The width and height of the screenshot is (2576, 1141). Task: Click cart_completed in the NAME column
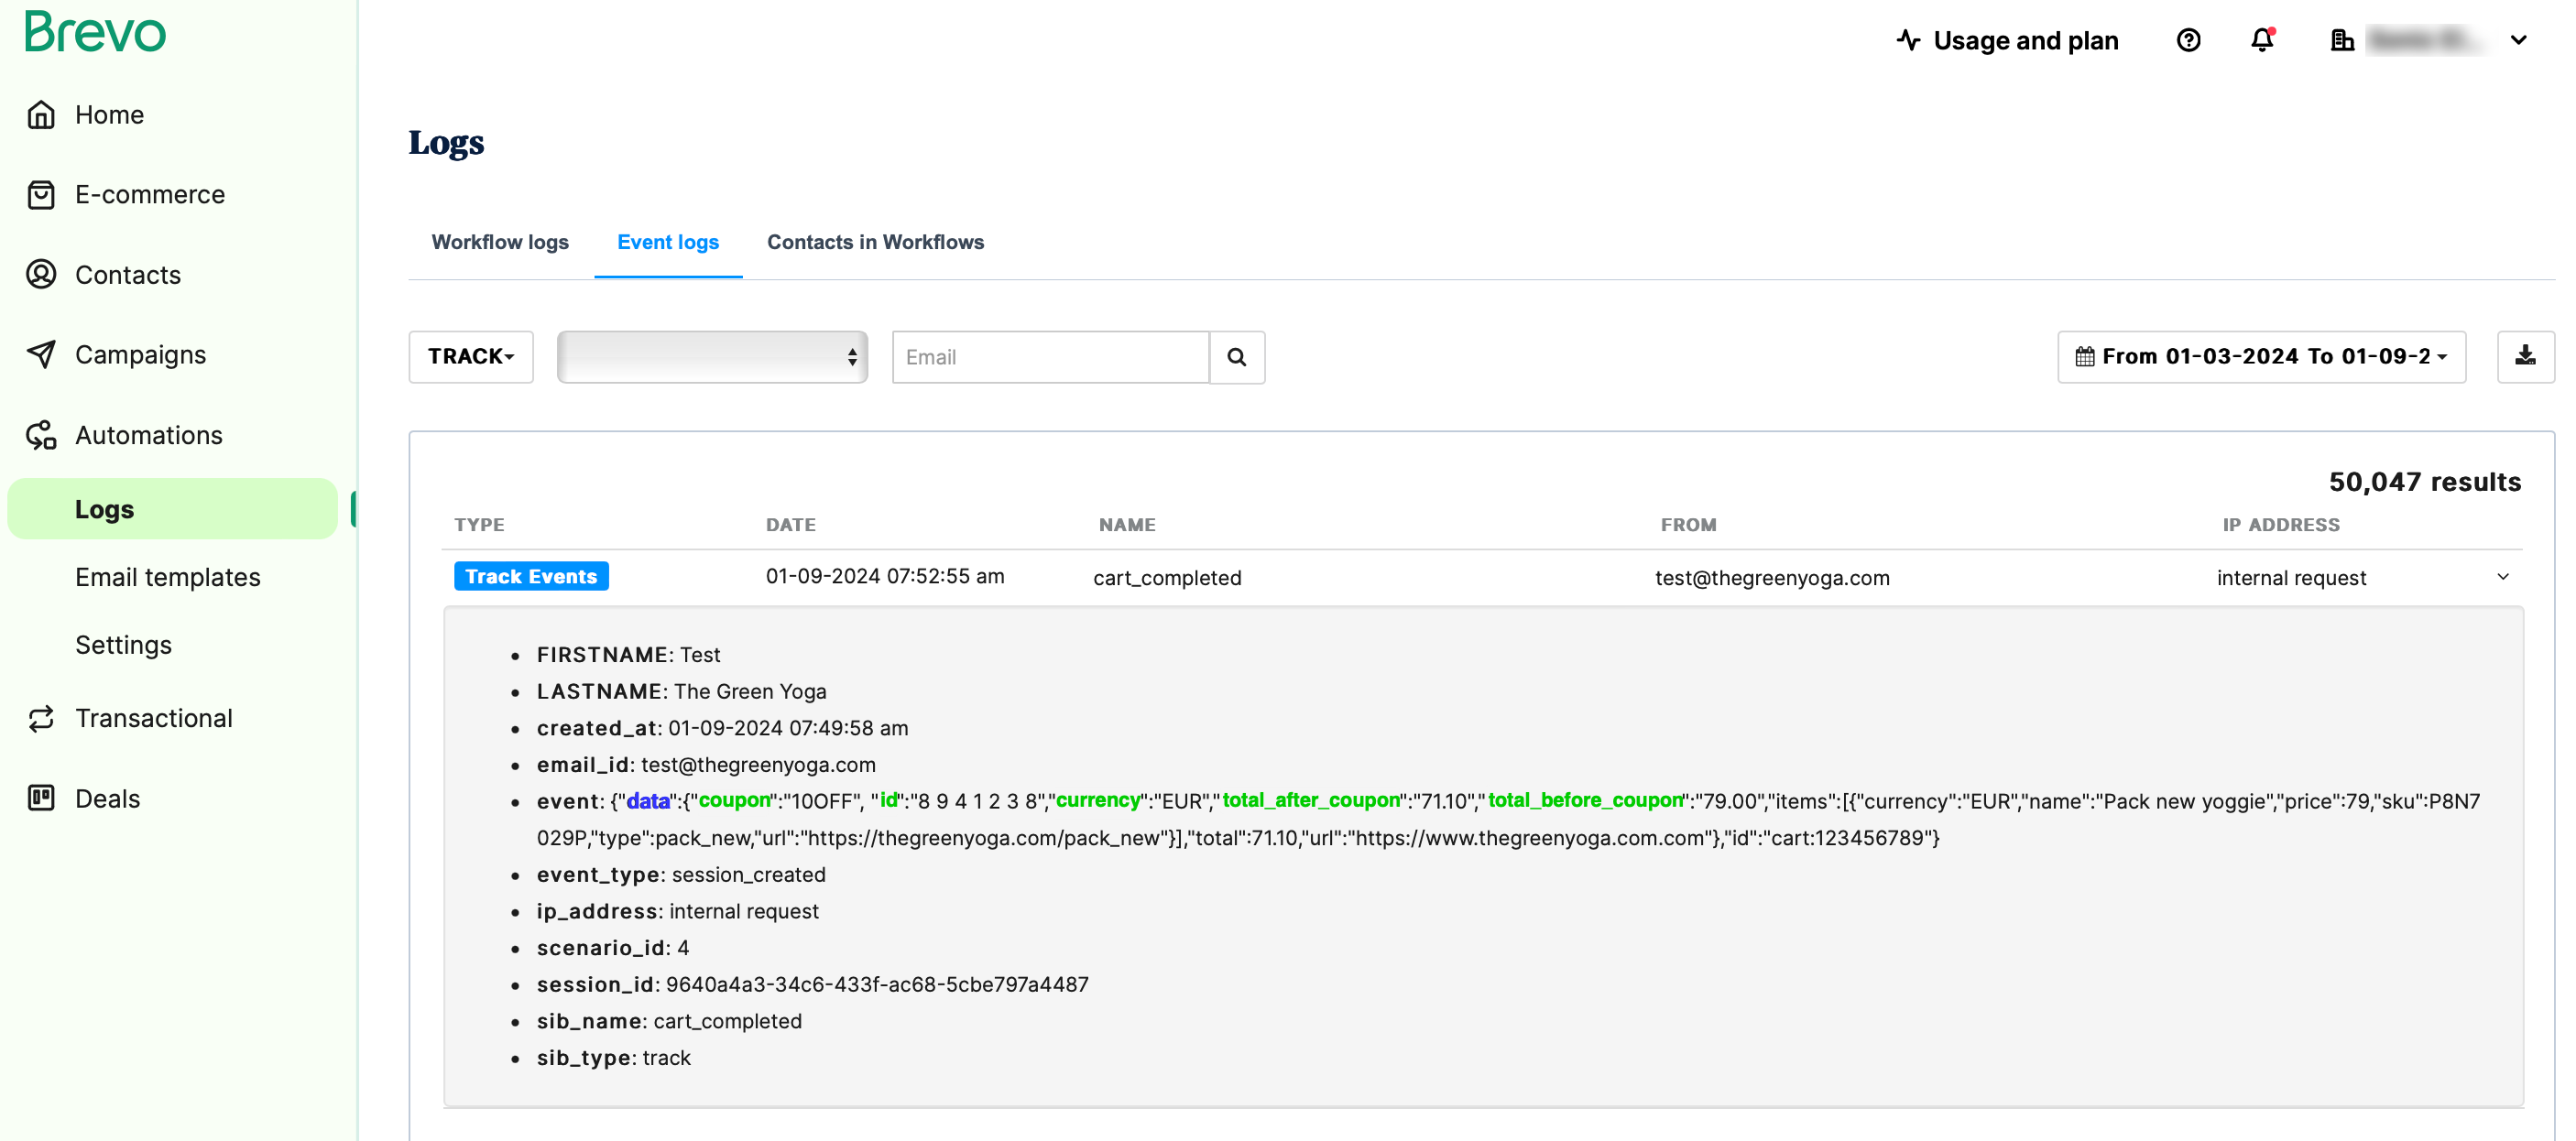point(1167,578)
